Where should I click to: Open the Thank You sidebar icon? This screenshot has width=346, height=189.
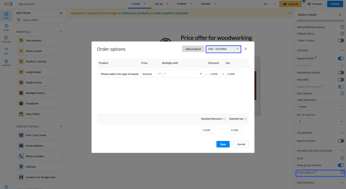[x=6, y=39]
